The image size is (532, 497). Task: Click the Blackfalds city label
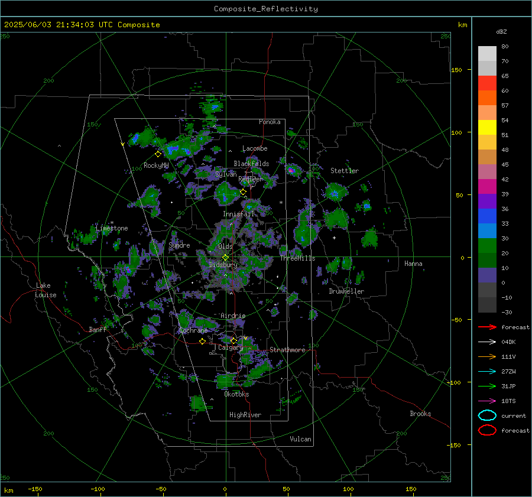tap(251, 164)
